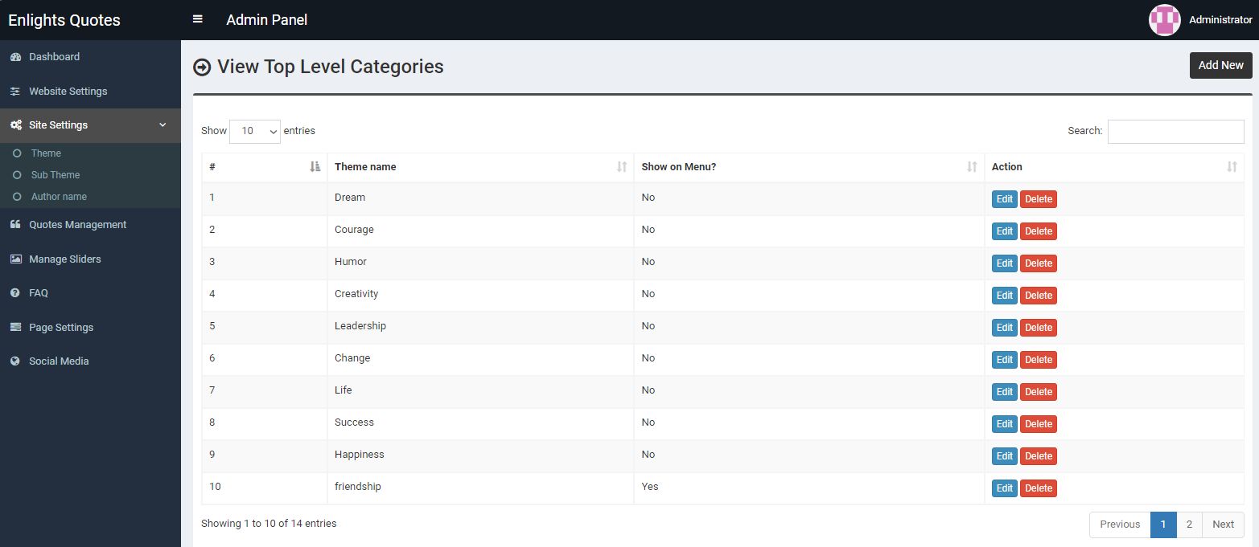Screen dimensions: 1259x547
Task: Delete the Dream theme
Action: click(x=1039, y=199)
